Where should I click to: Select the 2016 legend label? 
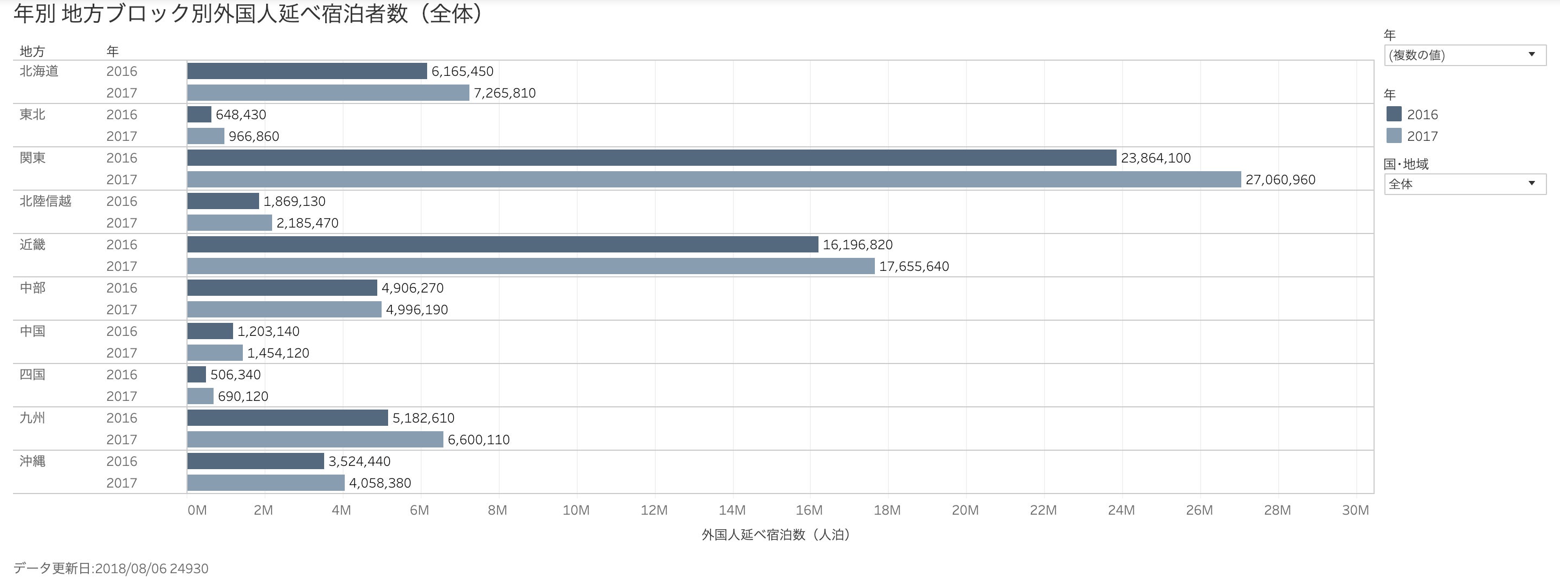tap(1422, 114)
